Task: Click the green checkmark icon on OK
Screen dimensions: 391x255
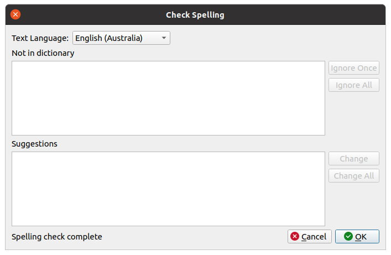Action: pyautogui.click(x=348, y=237)
